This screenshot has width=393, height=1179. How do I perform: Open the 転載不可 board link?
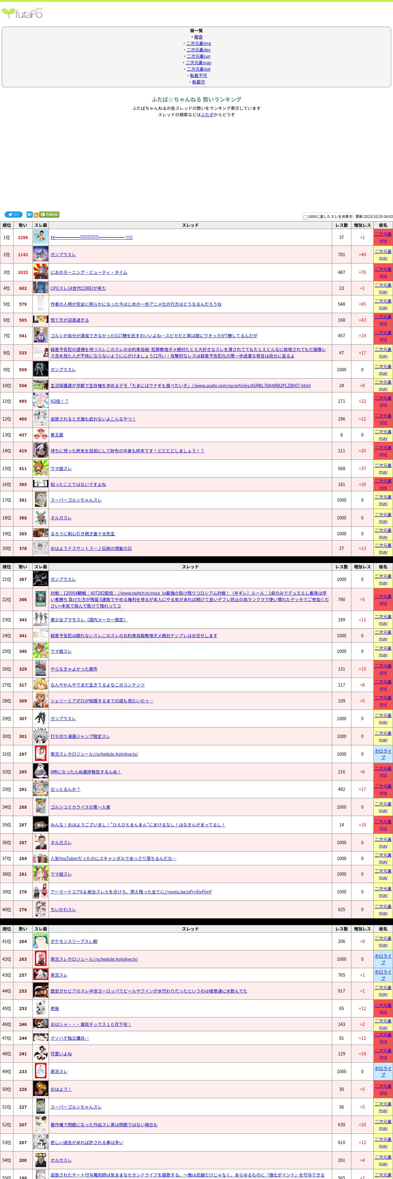tap(199, 76)
